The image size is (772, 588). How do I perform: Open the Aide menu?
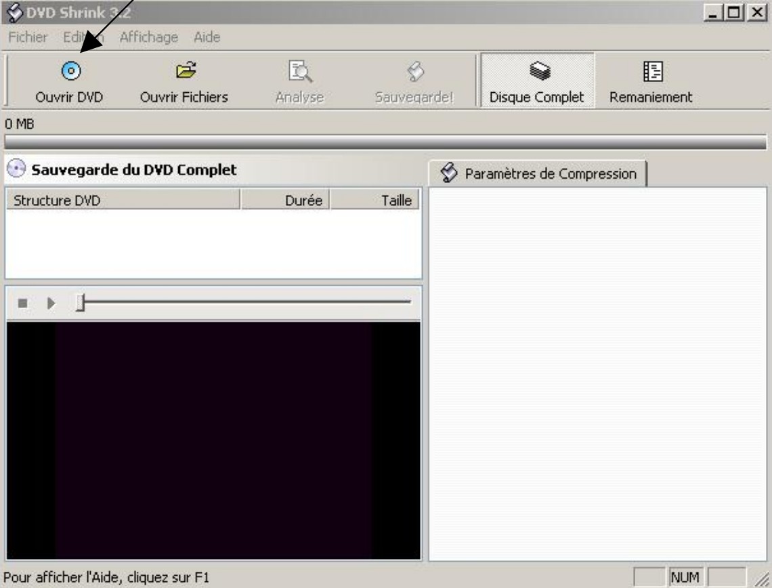pyautogui.click(x=207, y=37)
